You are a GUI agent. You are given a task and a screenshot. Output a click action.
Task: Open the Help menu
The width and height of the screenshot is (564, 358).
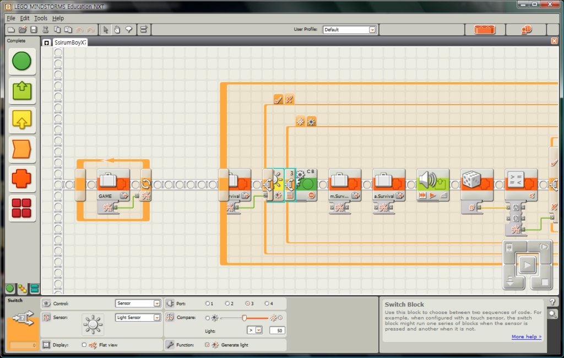point(58,18)
